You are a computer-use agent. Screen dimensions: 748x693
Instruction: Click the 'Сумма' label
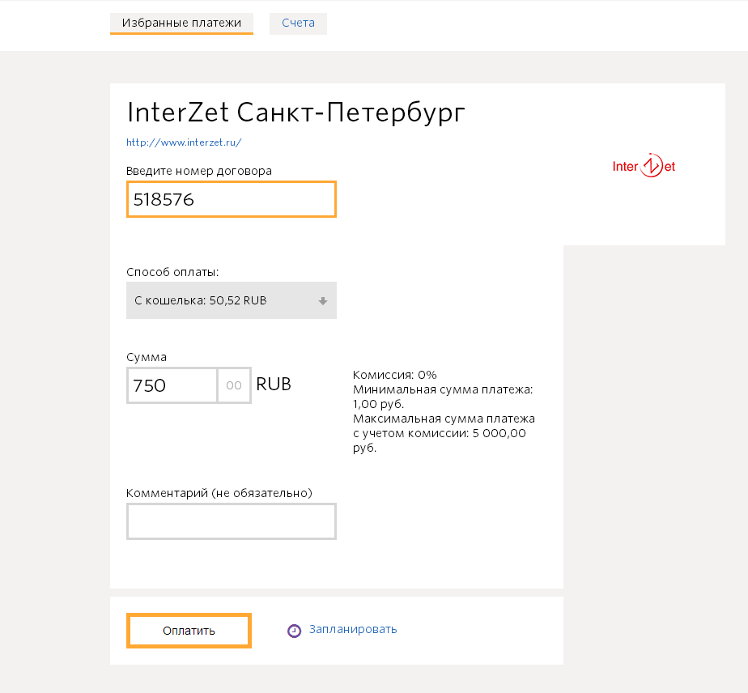click(x=147, y=356)
